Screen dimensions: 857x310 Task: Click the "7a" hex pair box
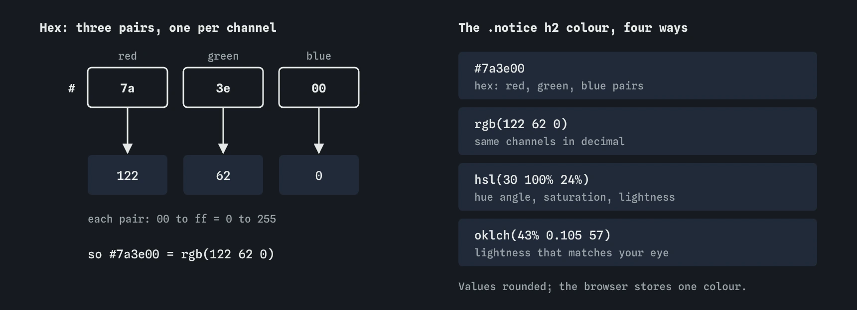click(128, 87)
